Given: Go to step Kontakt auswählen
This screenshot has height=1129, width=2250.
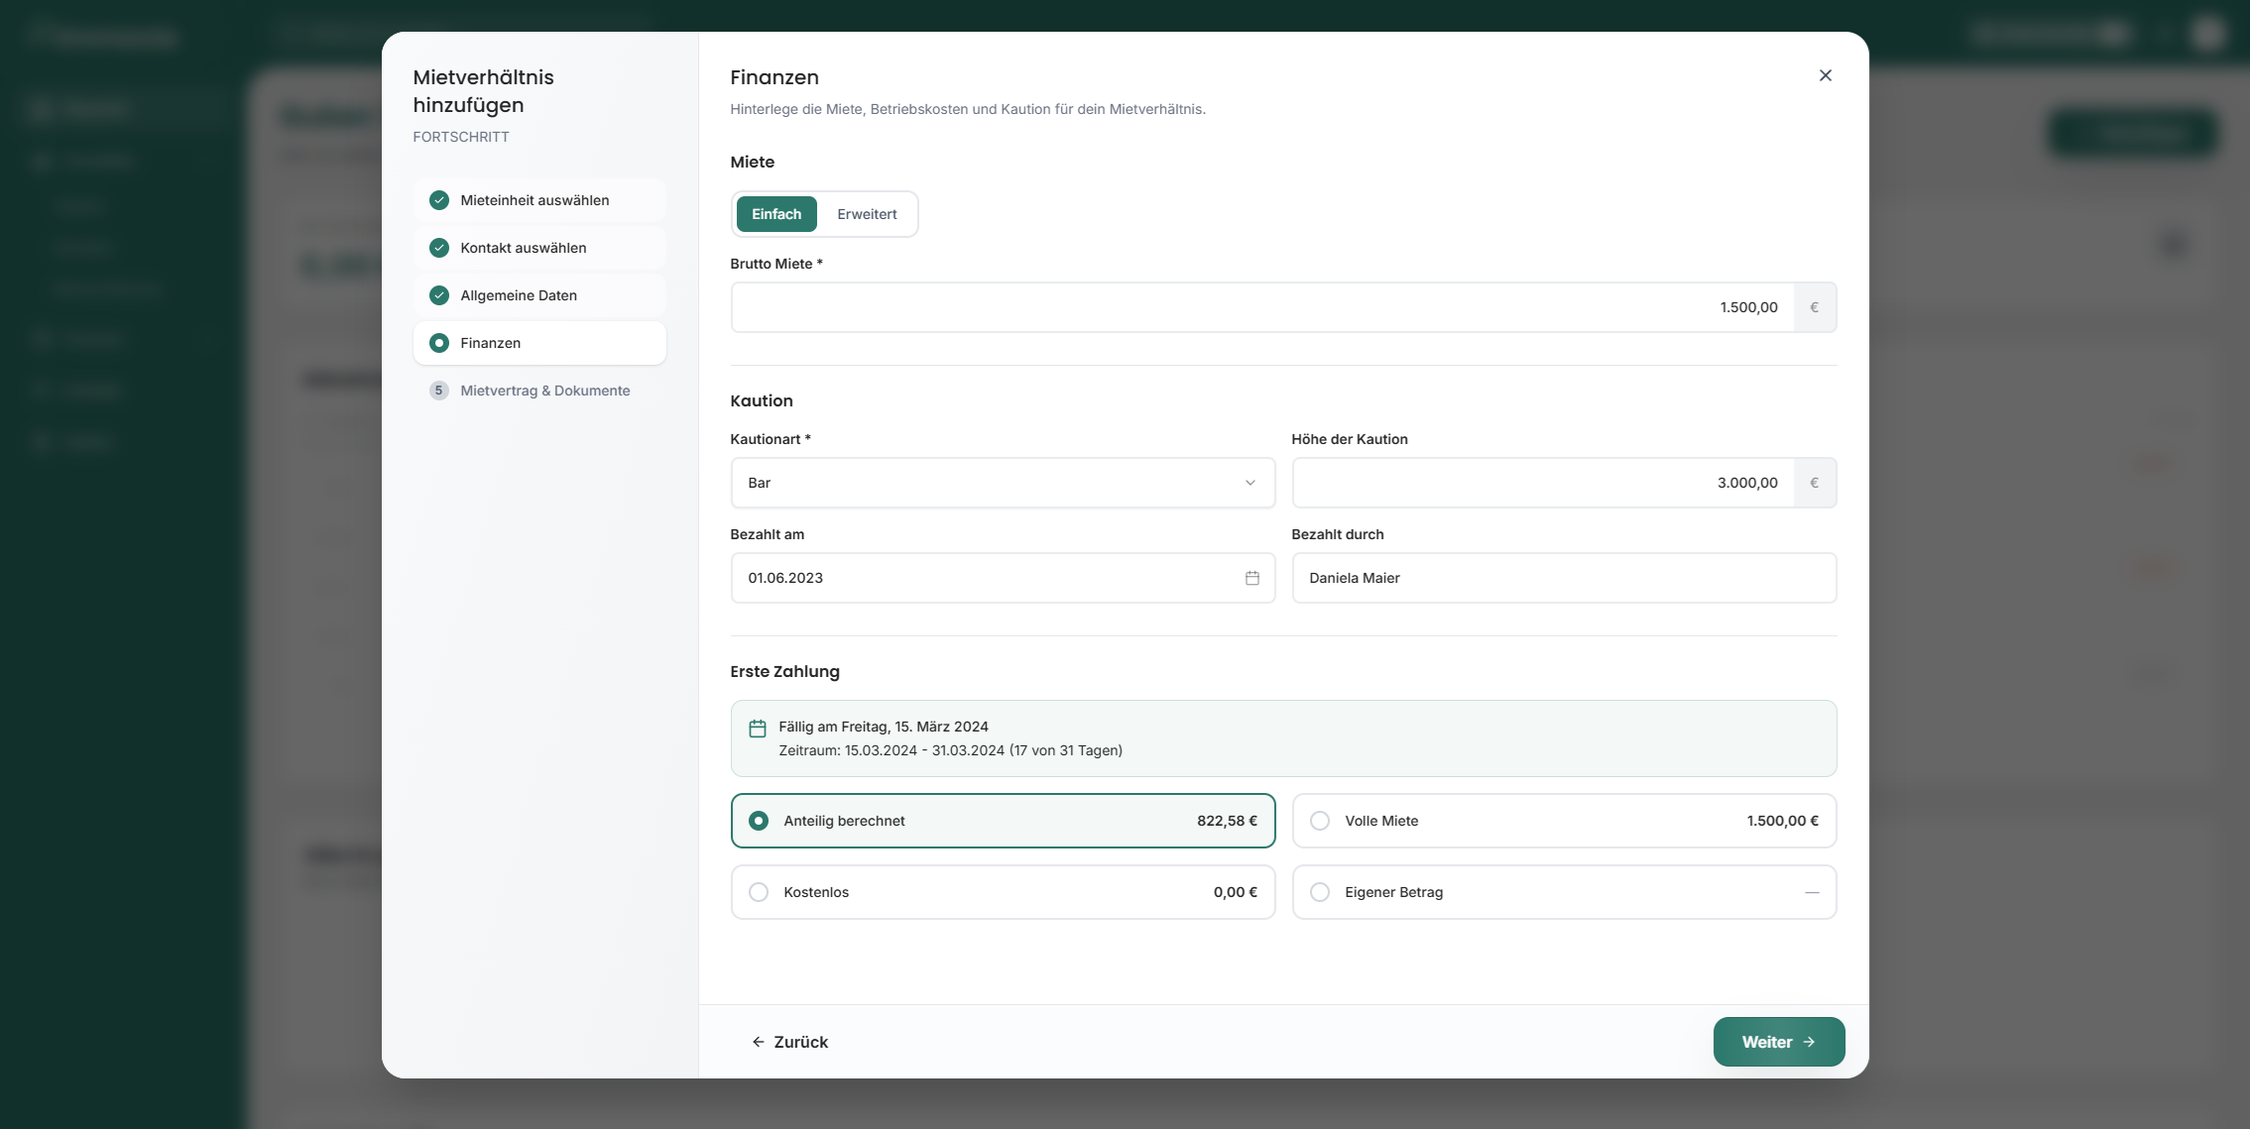Looking at the screenshot, I should pos(539,248).
